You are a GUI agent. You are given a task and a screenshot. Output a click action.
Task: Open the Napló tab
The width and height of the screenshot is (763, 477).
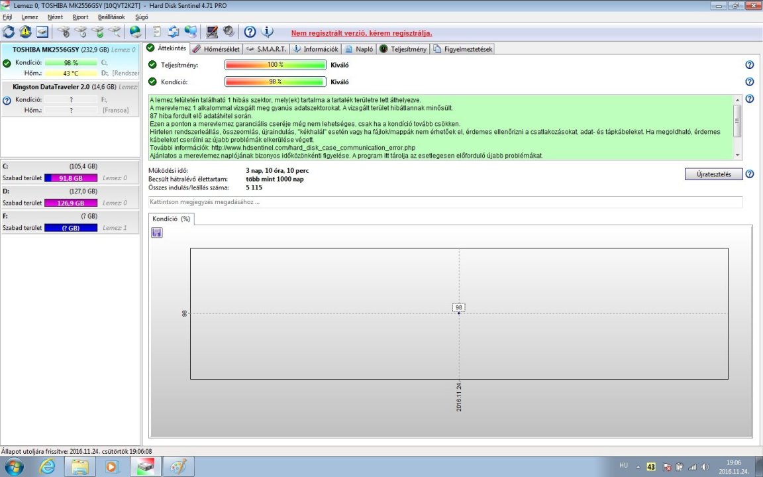[359, 48]
